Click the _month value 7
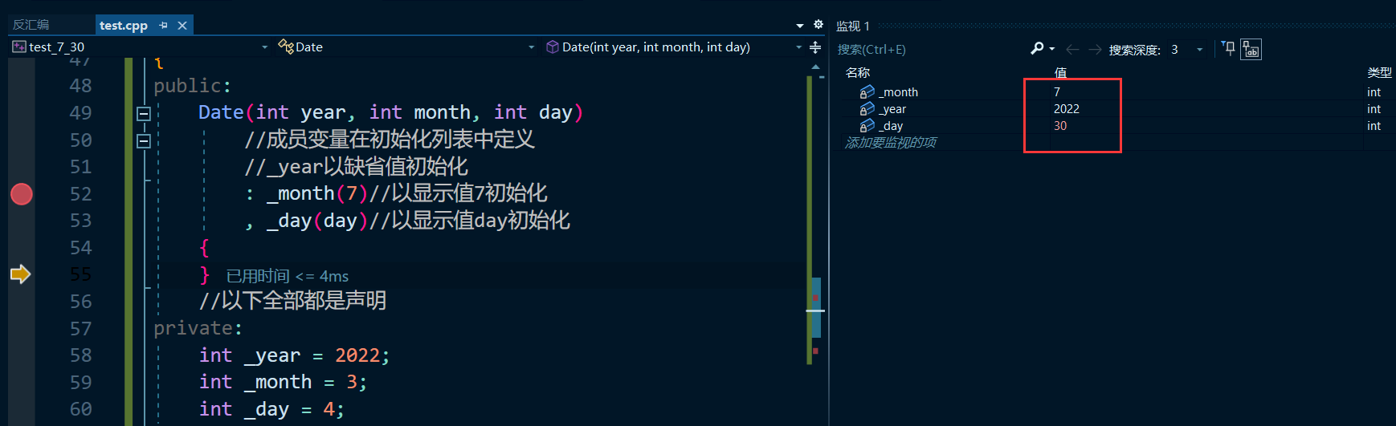This screenshot has height=426, width=1396. tap(1057, 92)
